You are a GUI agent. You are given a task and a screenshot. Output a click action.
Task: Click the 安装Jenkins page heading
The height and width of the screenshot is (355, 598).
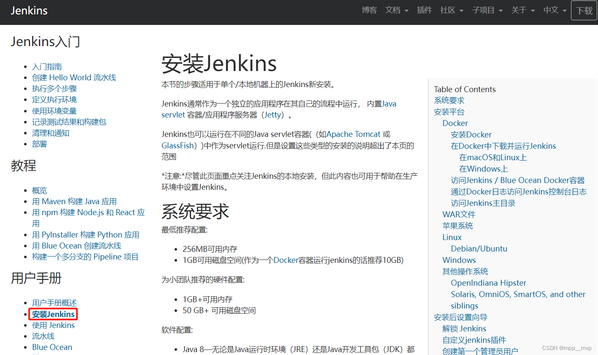click(x=219, y=63)
